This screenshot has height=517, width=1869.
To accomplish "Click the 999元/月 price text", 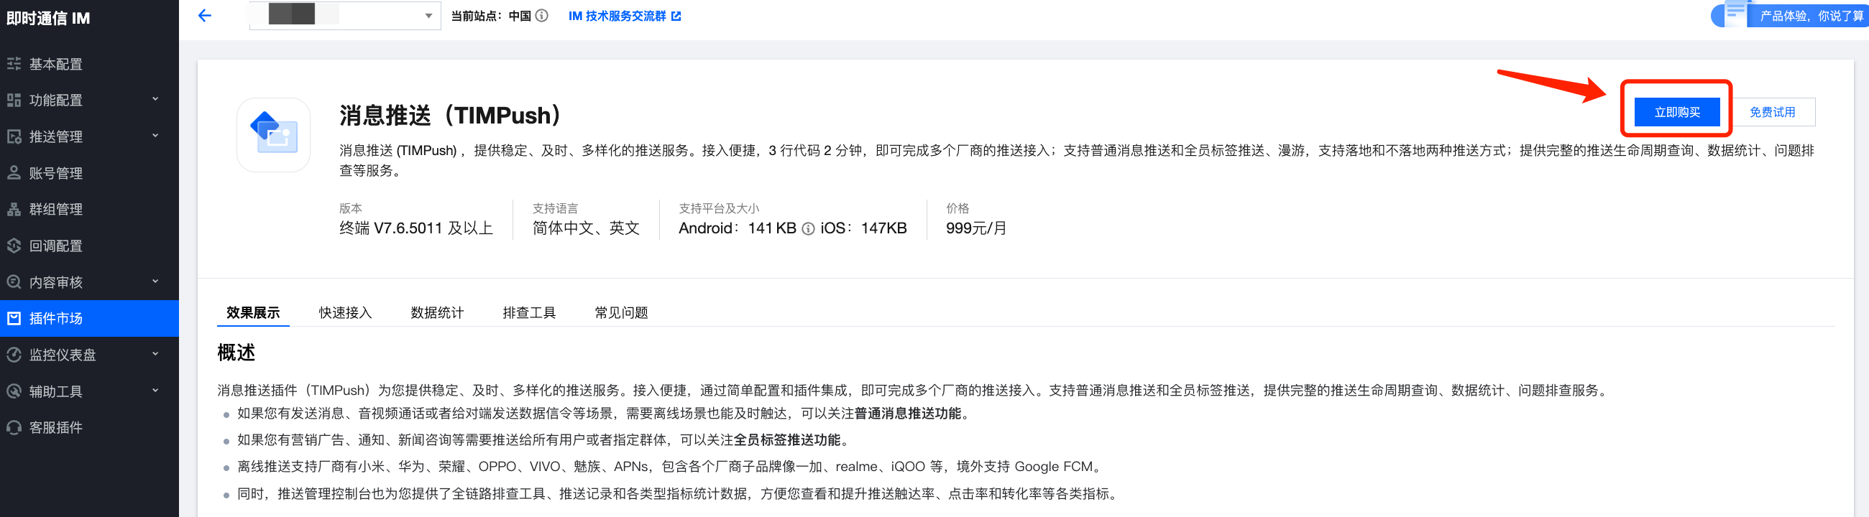I will (976, 228).
